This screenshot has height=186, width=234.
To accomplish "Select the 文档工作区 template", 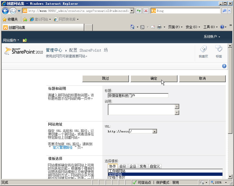I will pyautogui.click(x=165, y=177).
